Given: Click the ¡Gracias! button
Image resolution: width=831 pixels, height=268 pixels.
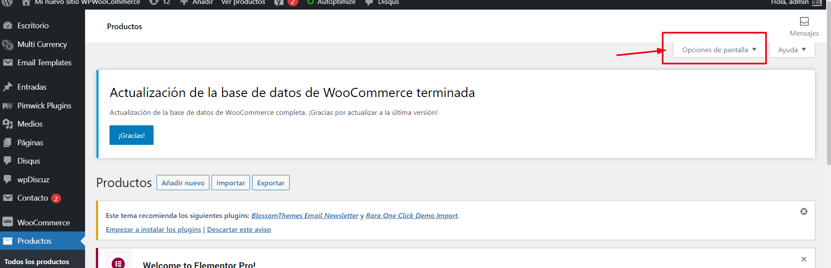Looking at the screenshot, I should point(131,135).
